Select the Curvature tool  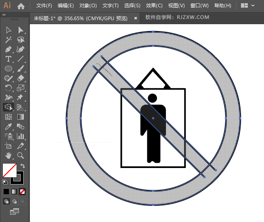(x=21, y=50)
